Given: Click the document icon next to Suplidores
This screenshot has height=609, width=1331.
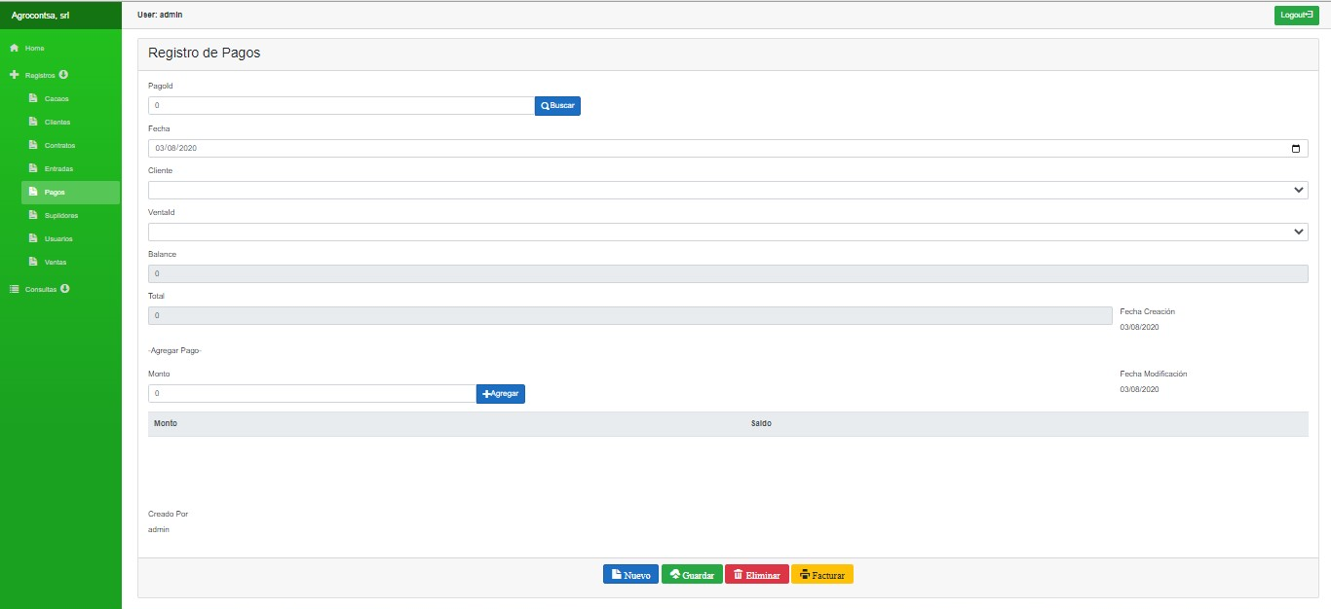Looking at the screenshot, I should pyautogui.click(x=33, y=215).
